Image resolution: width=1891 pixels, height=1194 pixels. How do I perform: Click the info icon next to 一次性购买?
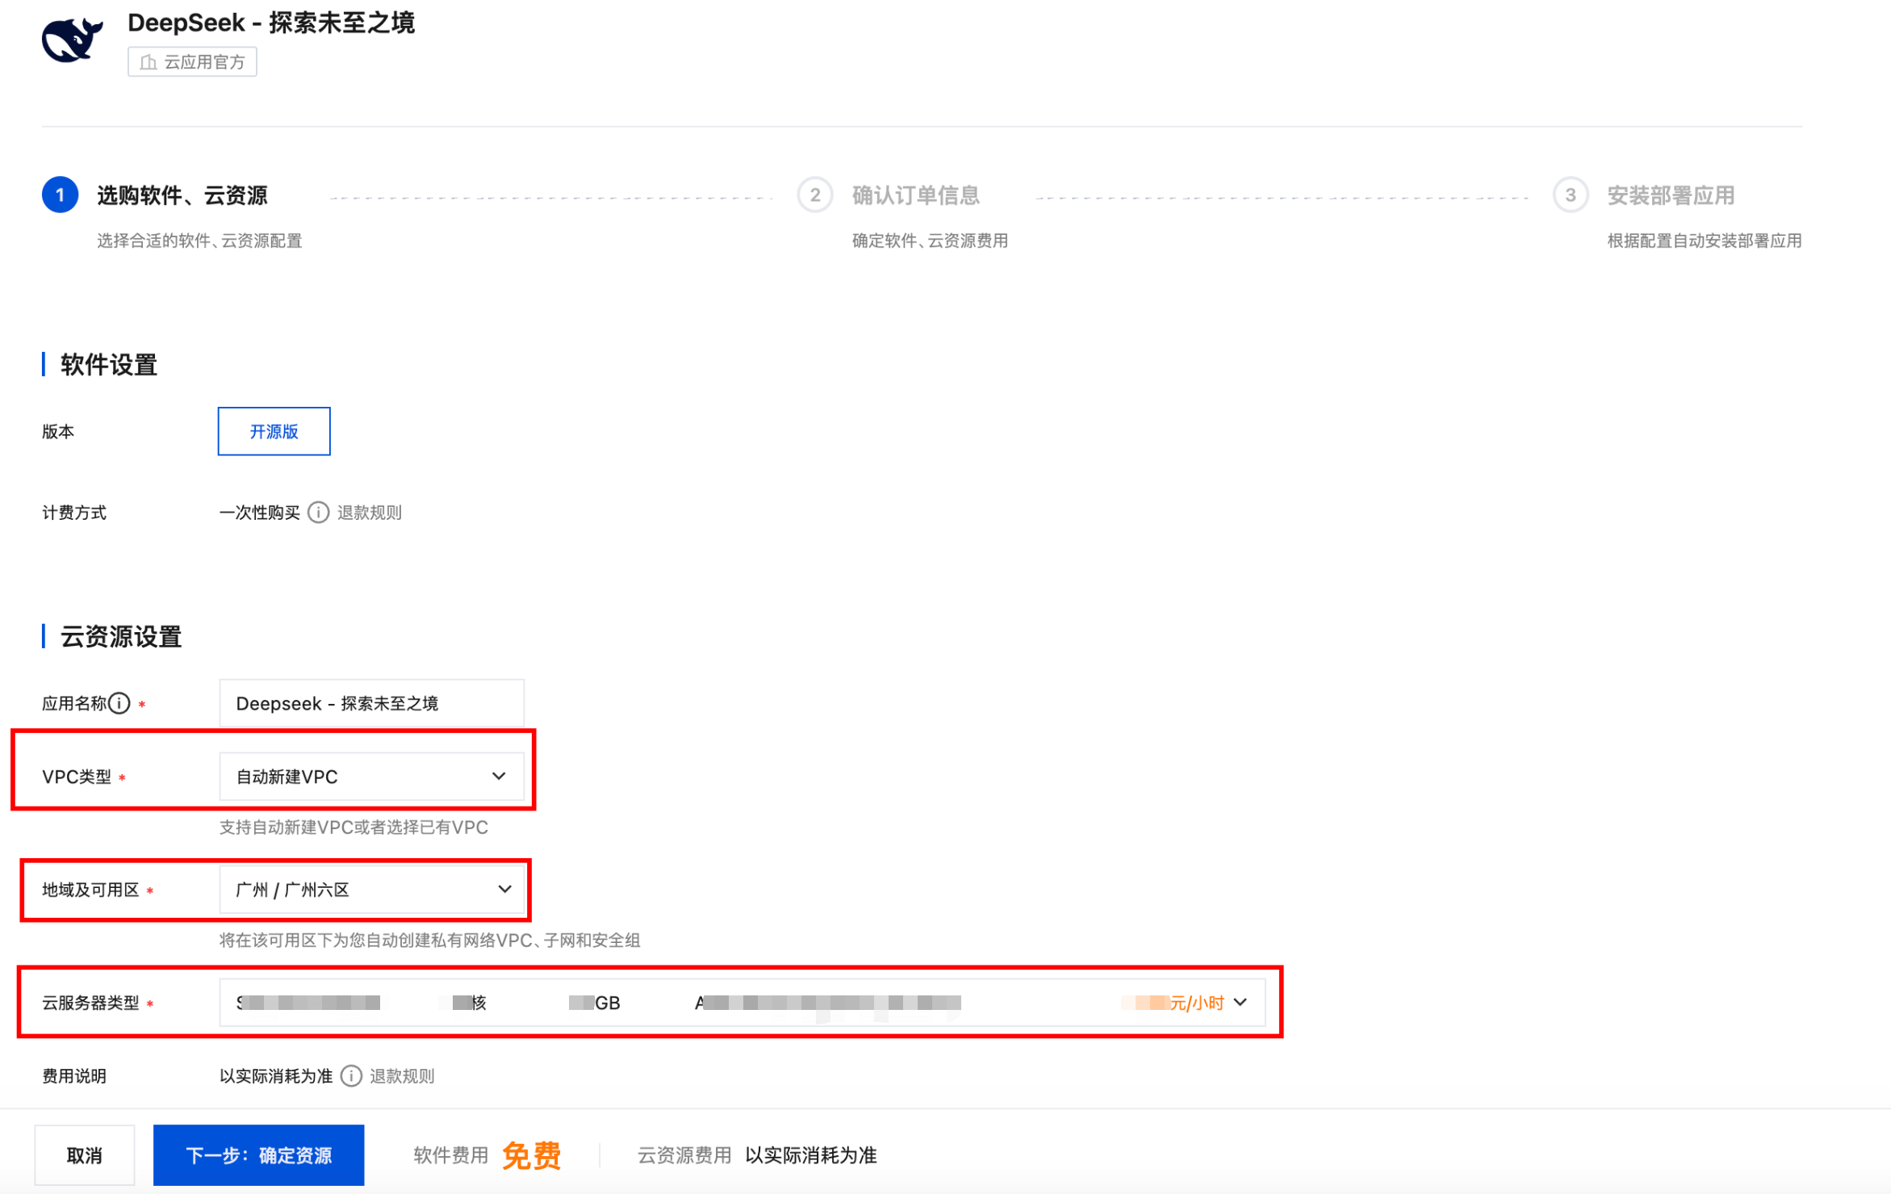(x=318, y=513)
